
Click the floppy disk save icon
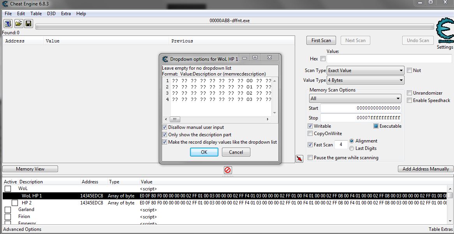pos(28,24)
